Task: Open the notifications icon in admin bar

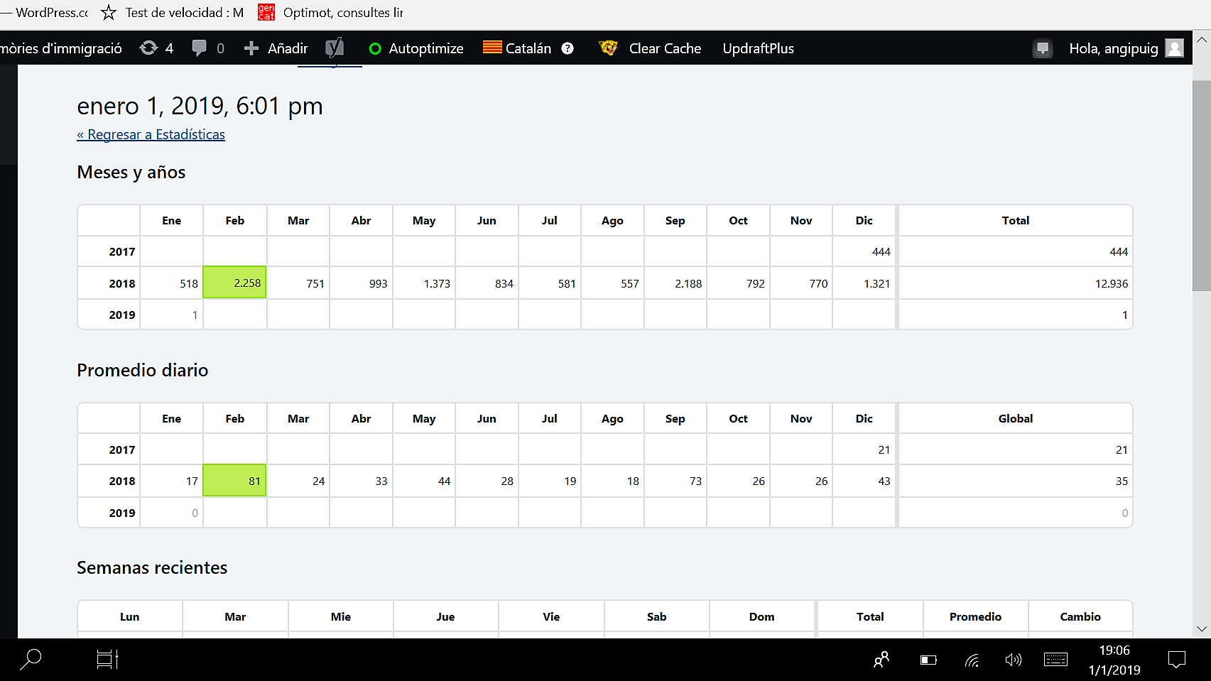Action: pos(1043,48)
